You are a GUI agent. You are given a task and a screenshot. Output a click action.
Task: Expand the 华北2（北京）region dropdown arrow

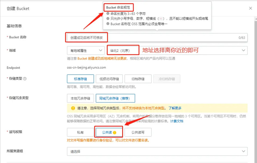click(x=243, y=50)
